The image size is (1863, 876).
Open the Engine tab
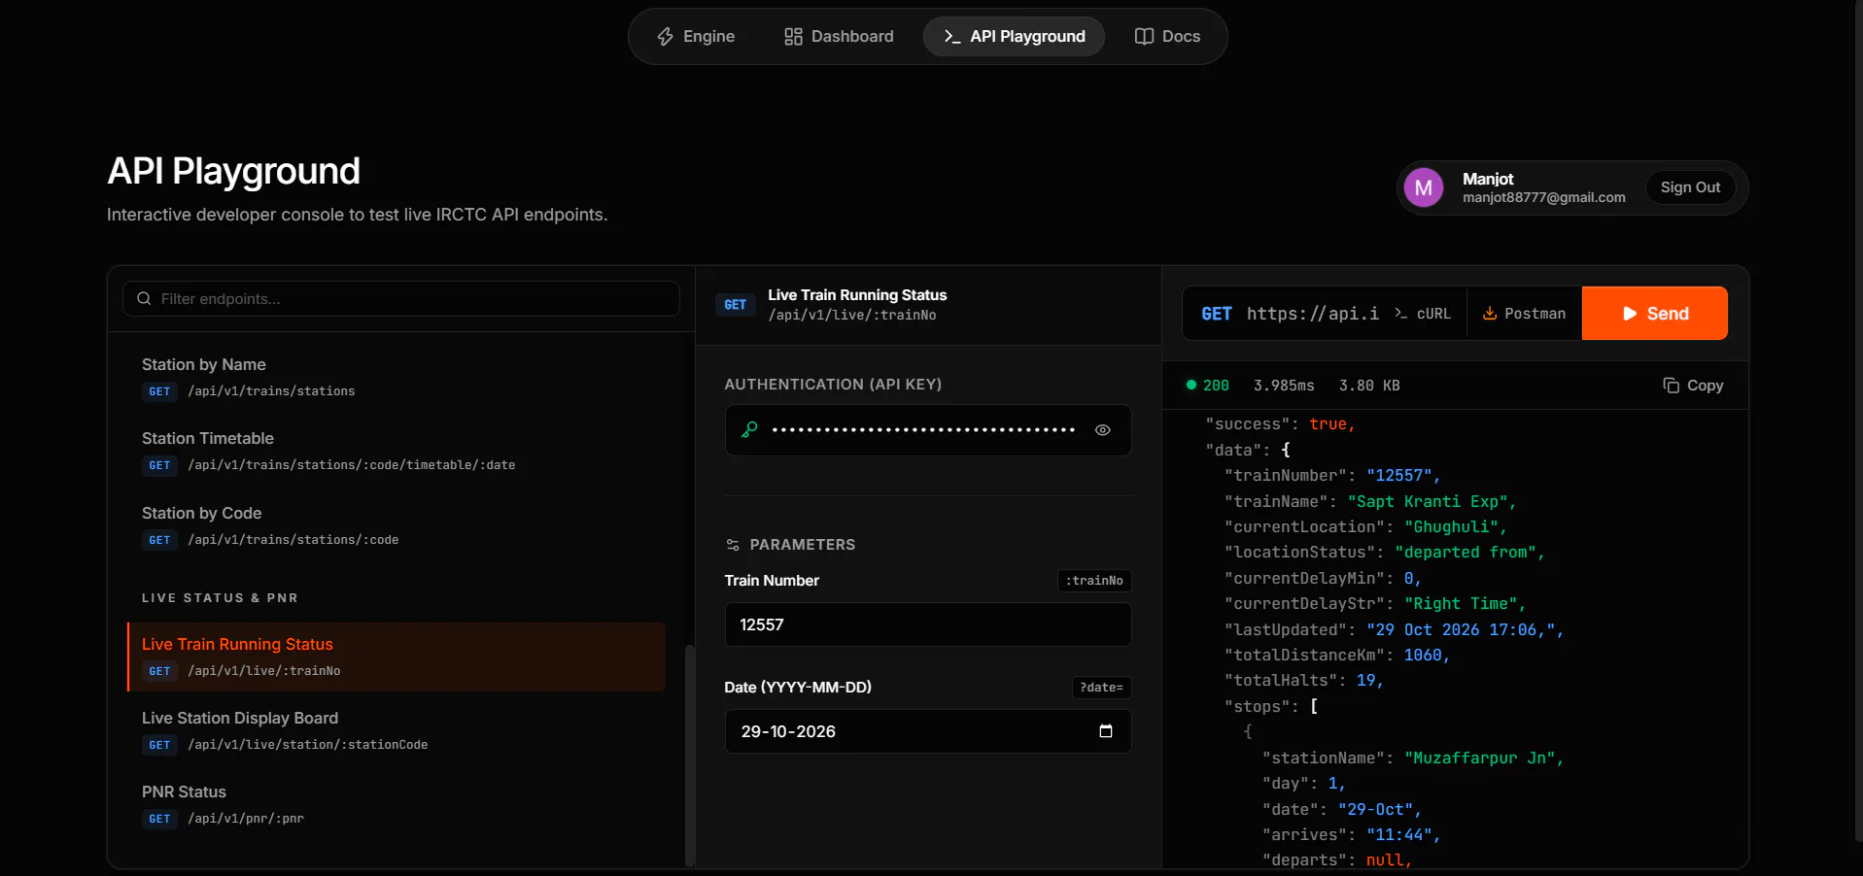[696, 37]
